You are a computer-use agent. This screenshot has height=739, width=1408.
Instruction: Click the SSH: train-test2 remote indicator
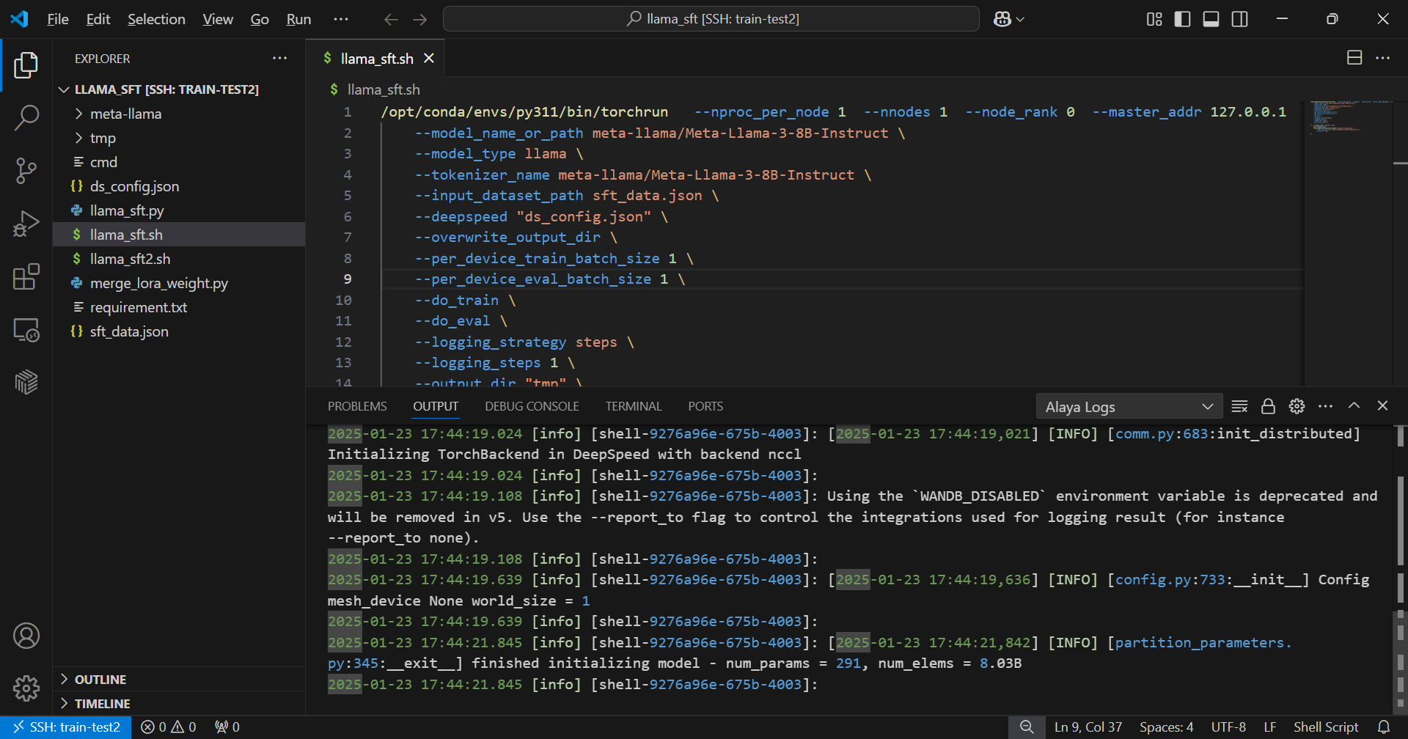(x=66, y=727)
